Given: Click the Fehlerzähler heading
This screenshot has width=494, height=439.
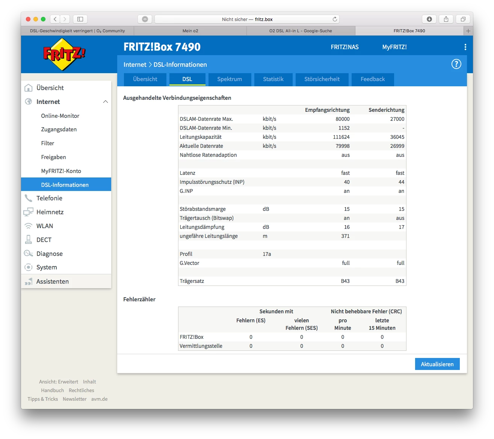Looking at the screenshot, I should tap(139, 299).
